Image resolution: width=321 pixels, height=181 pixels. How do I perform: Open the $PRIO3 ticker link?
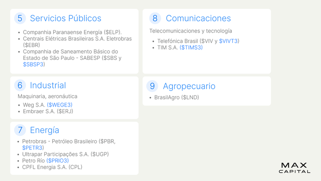(58, 160)
